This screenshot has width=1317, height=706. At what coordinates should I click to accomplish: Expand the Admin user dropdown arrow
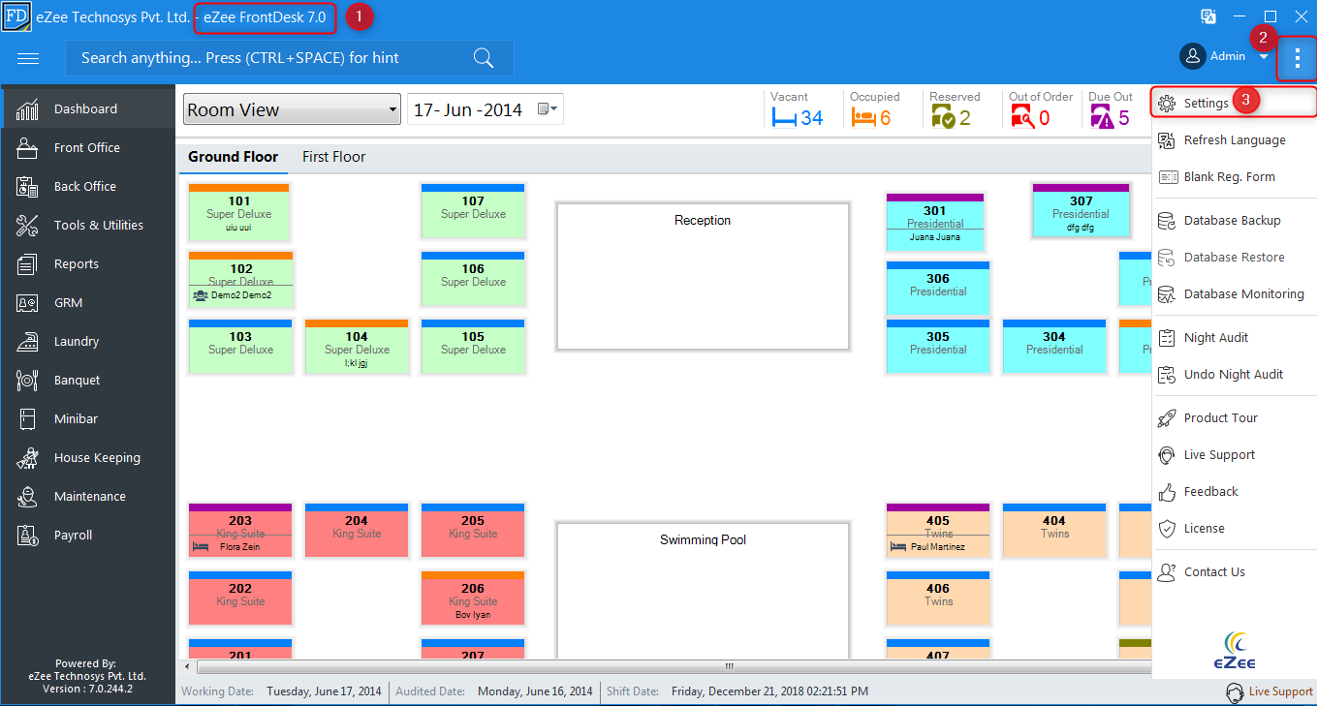point(1264,57)
